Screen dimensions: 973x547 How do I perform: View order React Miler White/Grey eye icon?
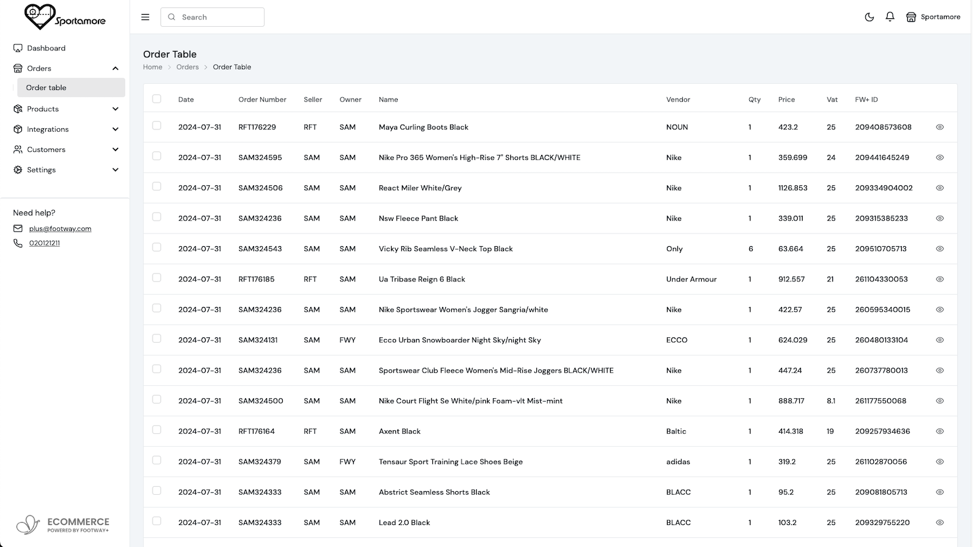[940, 188]
